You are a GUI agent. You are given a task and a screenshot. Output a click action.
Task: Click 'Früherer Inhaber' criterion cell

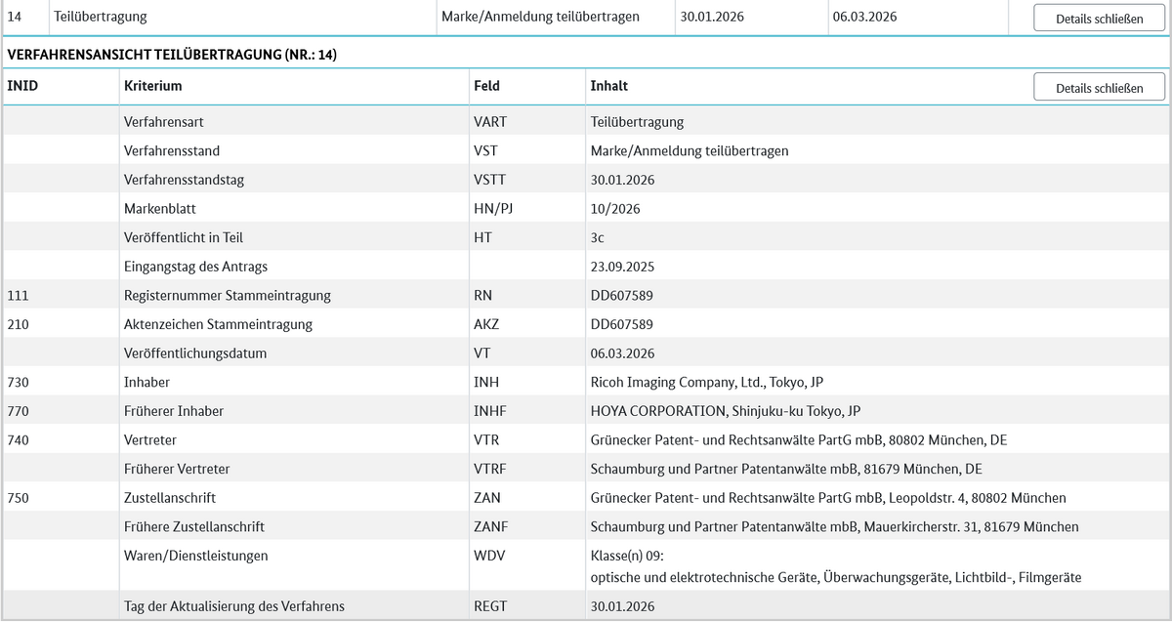174,411
